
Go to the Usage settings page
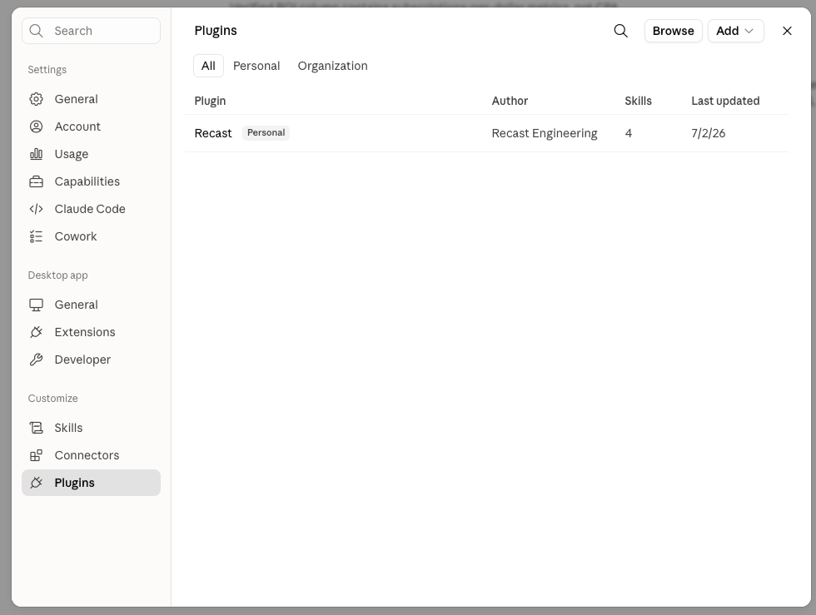pyautogui.click(x=91, y=154)
